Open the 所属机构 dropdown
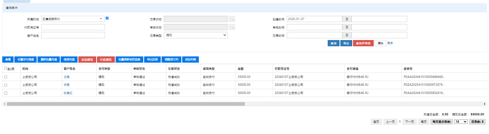Viewport: 489px width, 134px height. point(73,19)
